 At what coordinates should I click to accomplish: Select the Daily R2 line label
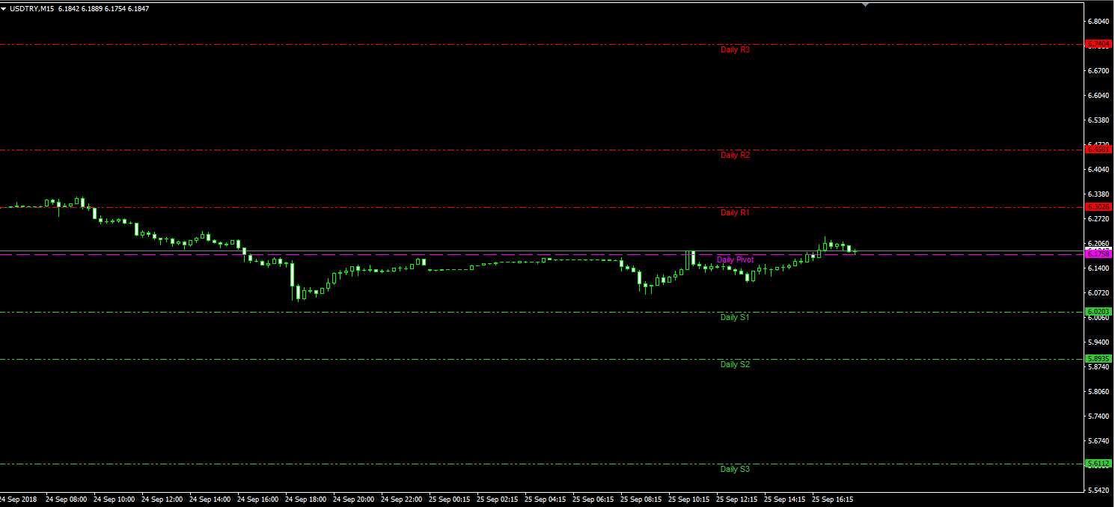[734, 156]
